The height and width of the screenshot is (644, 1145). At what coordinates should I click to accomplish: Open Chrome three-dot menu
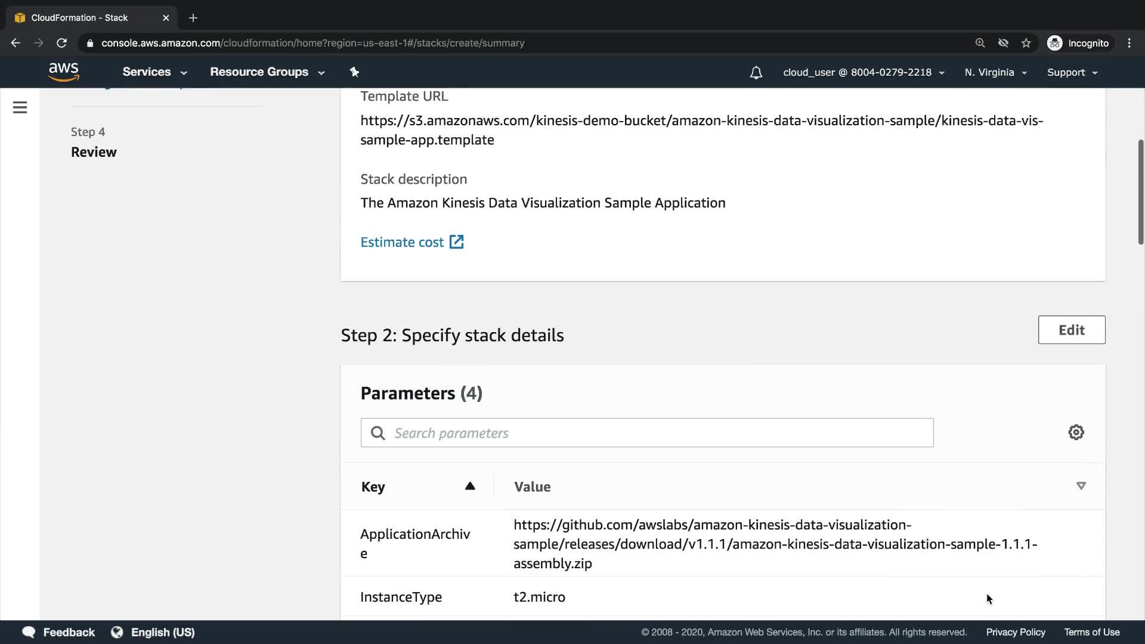point(1129,43)
